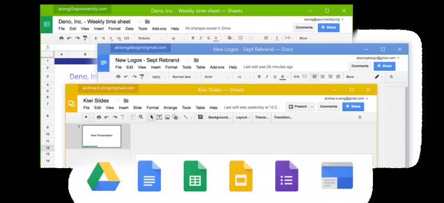This screenshot has height=203, width=444.
Task: Open the Insert menu in the Sheets window
Action: [99, 29]
